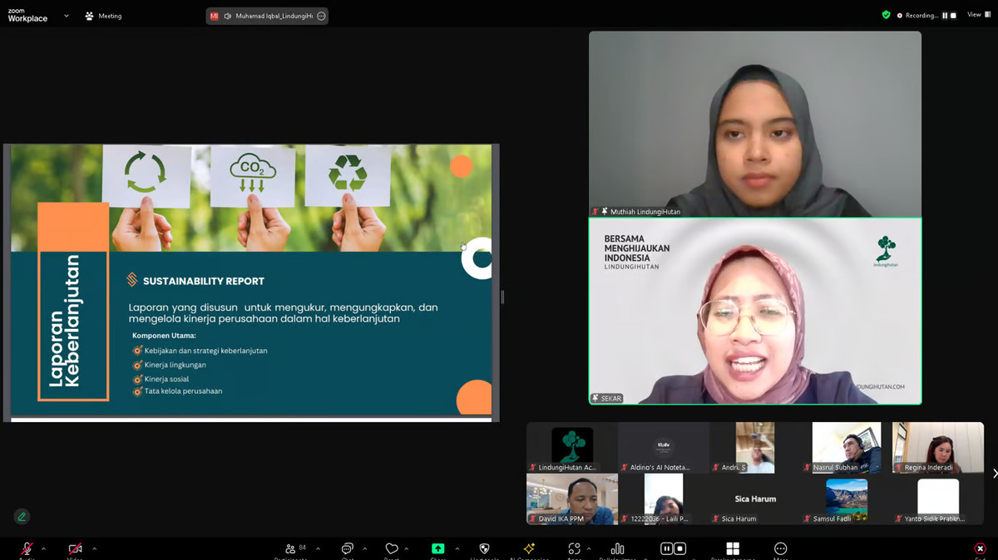Open Polls/quizzes bar chart icon
Image resolution: width=998 pixels, height=560 pixels.
(617, 548)
